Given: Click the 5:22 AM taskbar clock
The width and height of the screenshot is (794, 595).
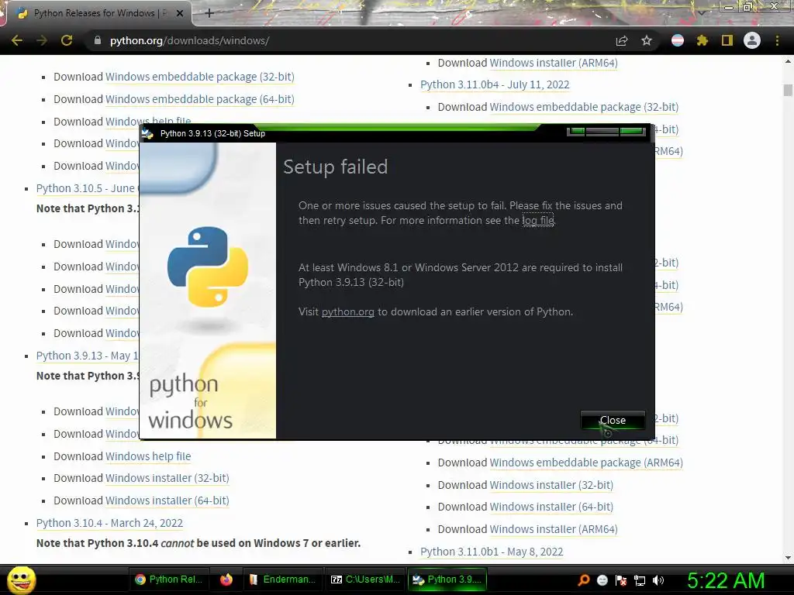Looking at the screenshot, I should 725,580.
